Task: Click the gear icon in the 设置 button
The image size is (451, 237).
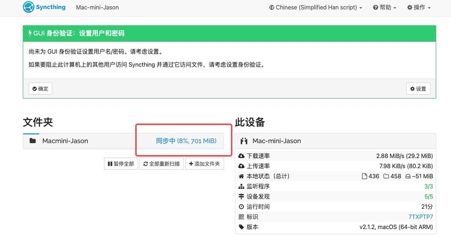Action: [x=412, y=89]
